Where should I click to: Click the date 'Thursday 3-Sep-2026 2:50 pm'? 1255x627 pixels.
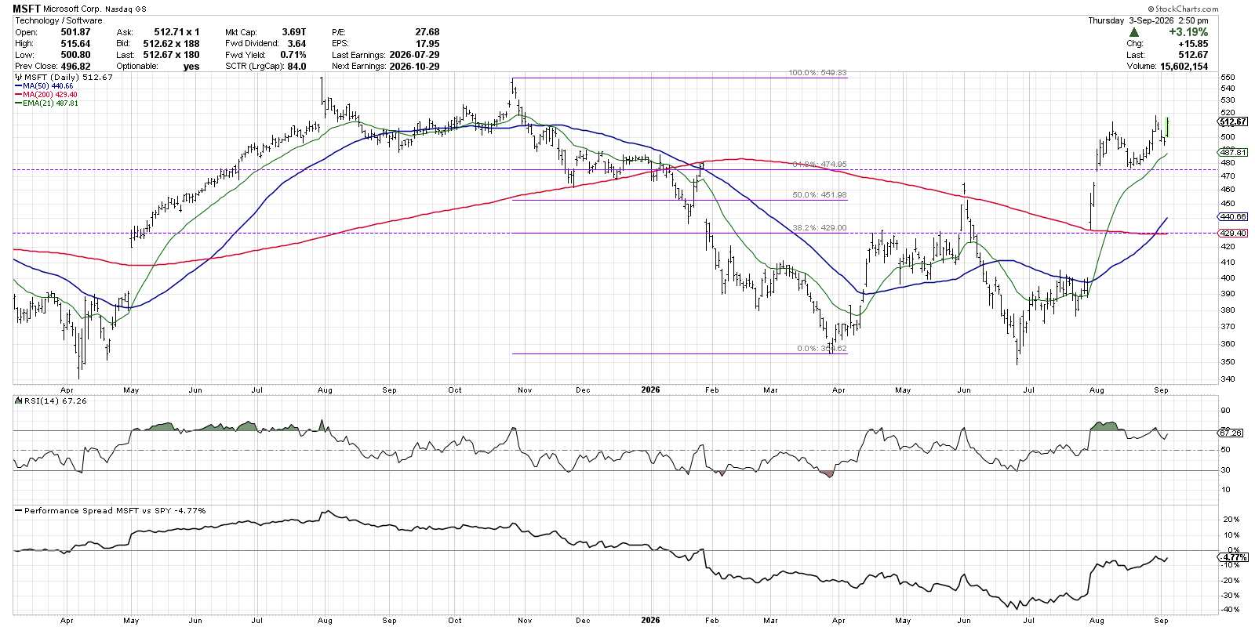1148,20
